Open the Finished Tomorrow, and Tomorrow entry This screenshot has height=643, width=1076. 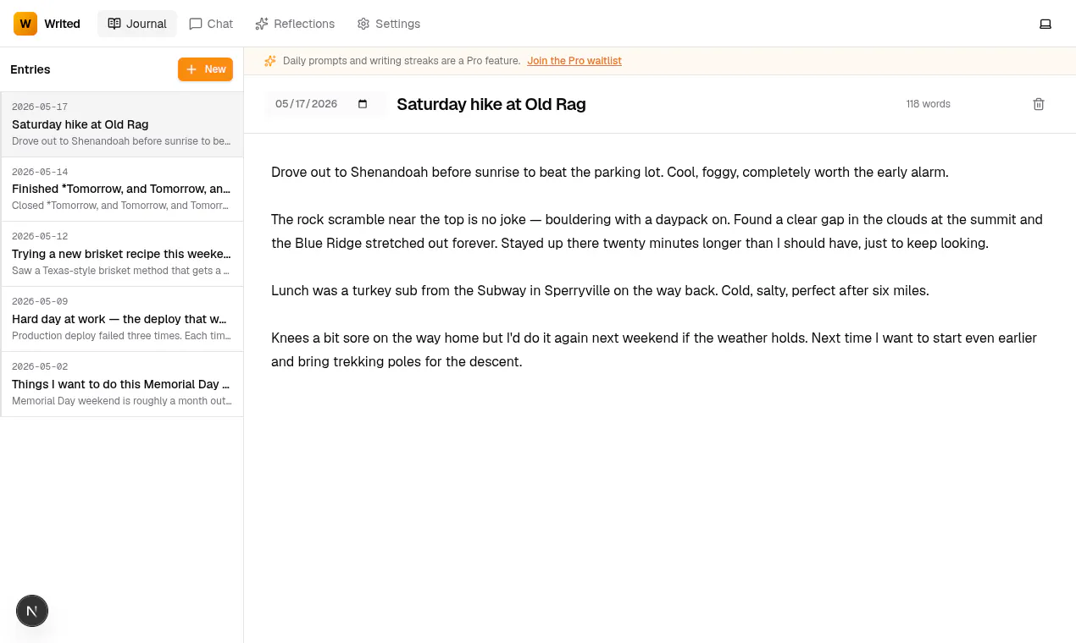(122, 190)
